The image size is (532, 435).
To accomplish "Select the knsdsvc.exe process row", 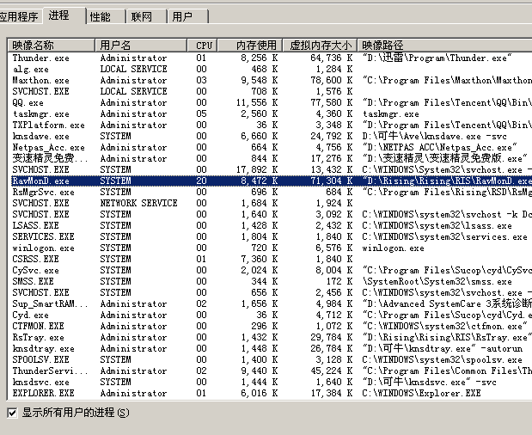I will (270, 382).
